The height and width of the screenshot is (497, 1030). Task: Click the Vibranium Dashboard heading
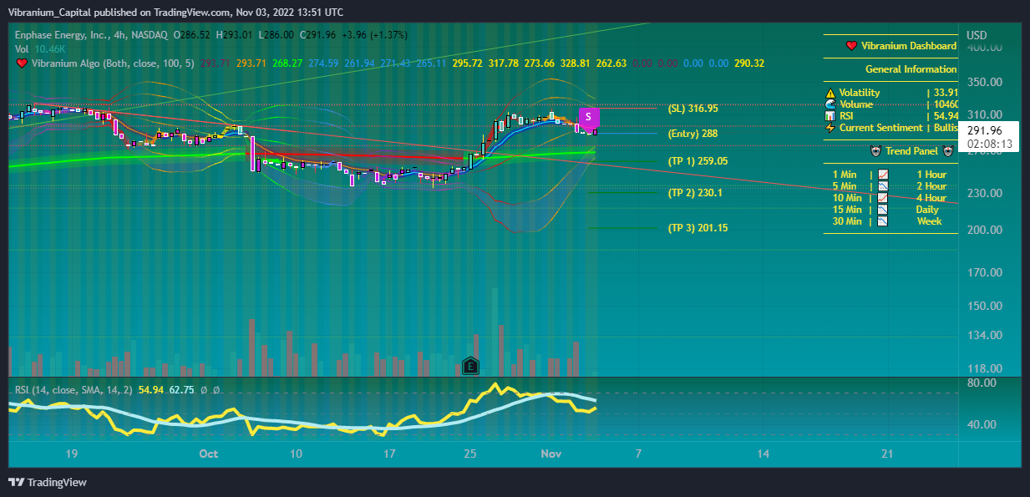[909, 46]
